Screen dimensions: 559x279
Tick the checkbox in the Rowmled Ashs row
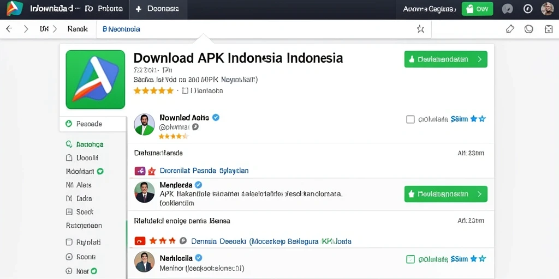411,119
